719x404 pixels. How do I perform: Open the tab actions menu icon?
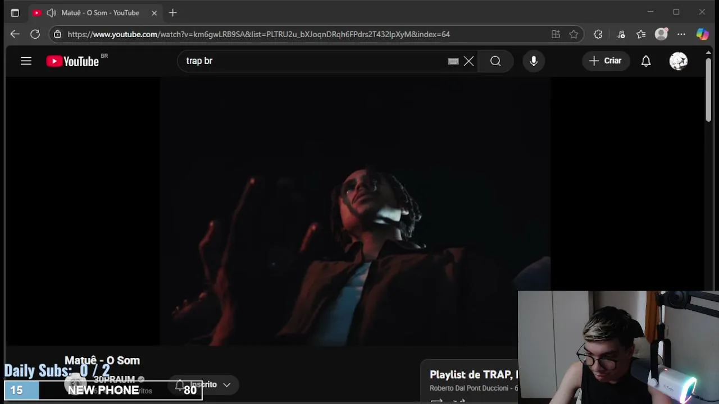15,12
